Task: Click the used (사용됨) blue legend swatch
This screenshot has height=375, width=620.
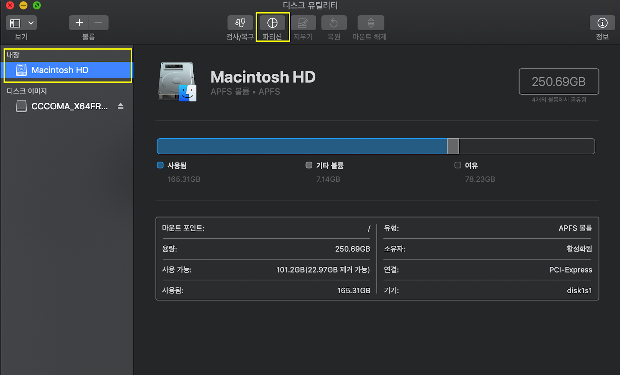Action: pyautogui.click(x=160, y=165)
